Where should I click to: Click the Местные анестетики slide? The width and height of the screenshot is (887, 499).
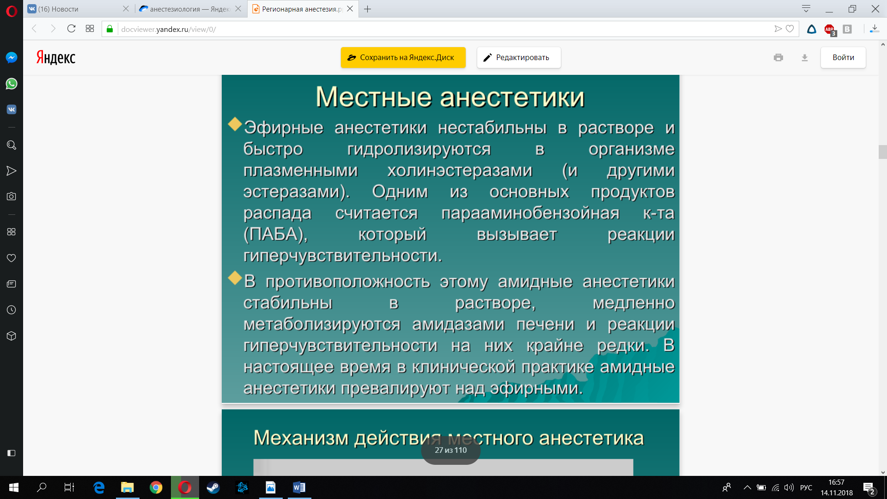click(x=450, y=239)
